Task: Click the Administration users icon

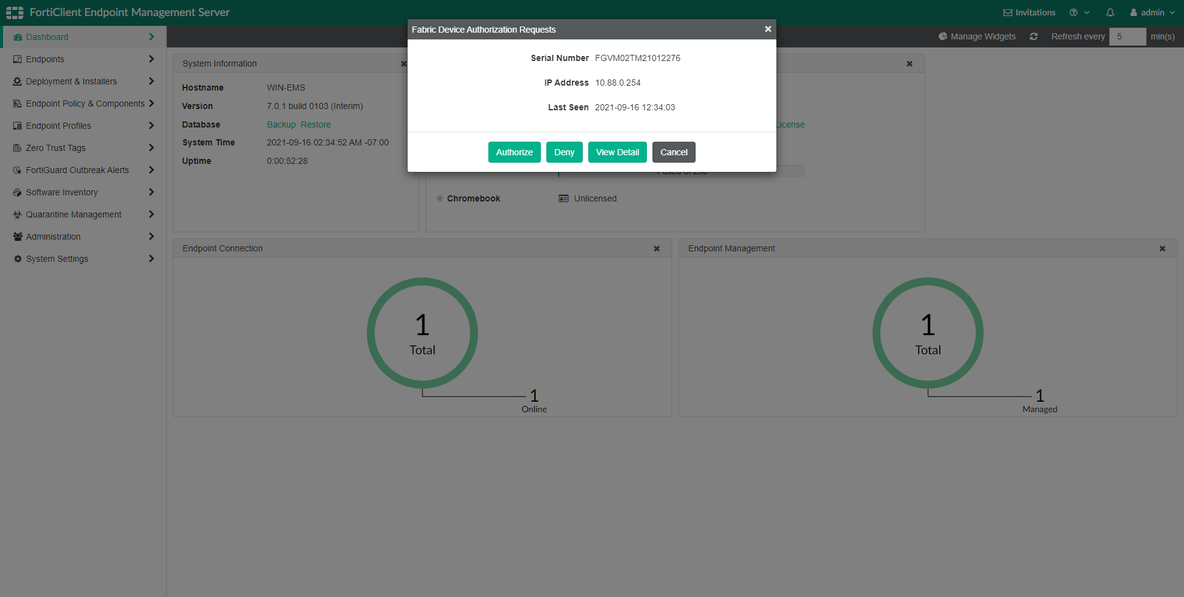Action: coord(17,237)
